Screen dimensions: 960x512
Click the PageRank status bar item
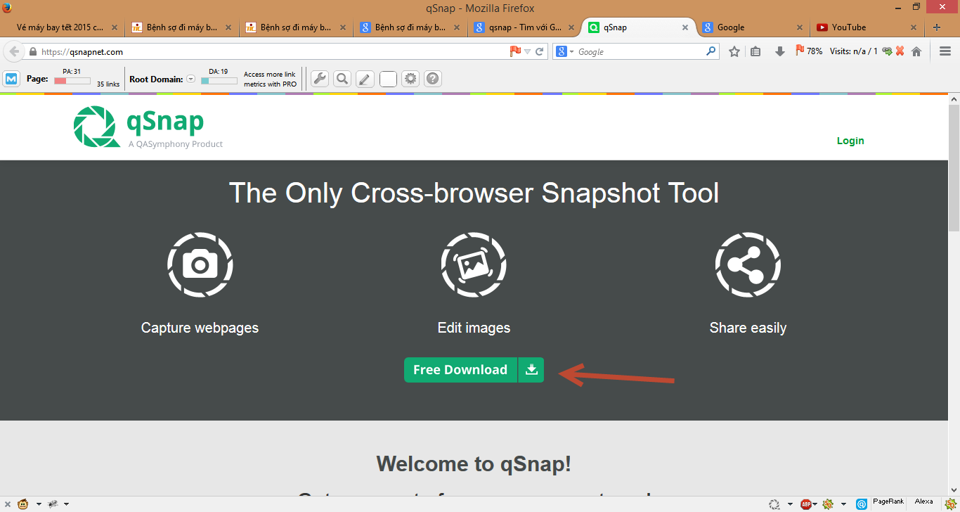889,501
